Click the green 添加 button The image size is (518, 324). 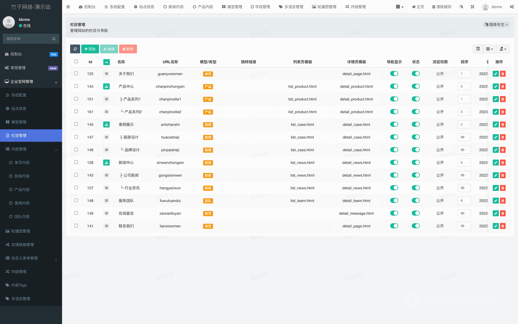(90, 49)
